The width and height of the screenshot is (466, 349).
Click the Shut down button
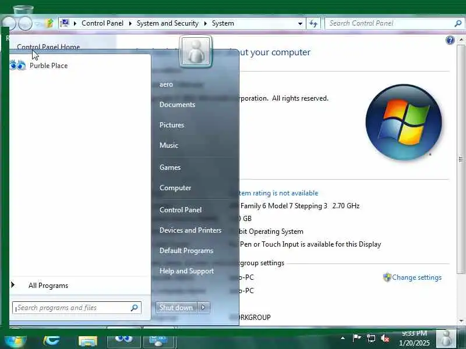coord(176,308)
